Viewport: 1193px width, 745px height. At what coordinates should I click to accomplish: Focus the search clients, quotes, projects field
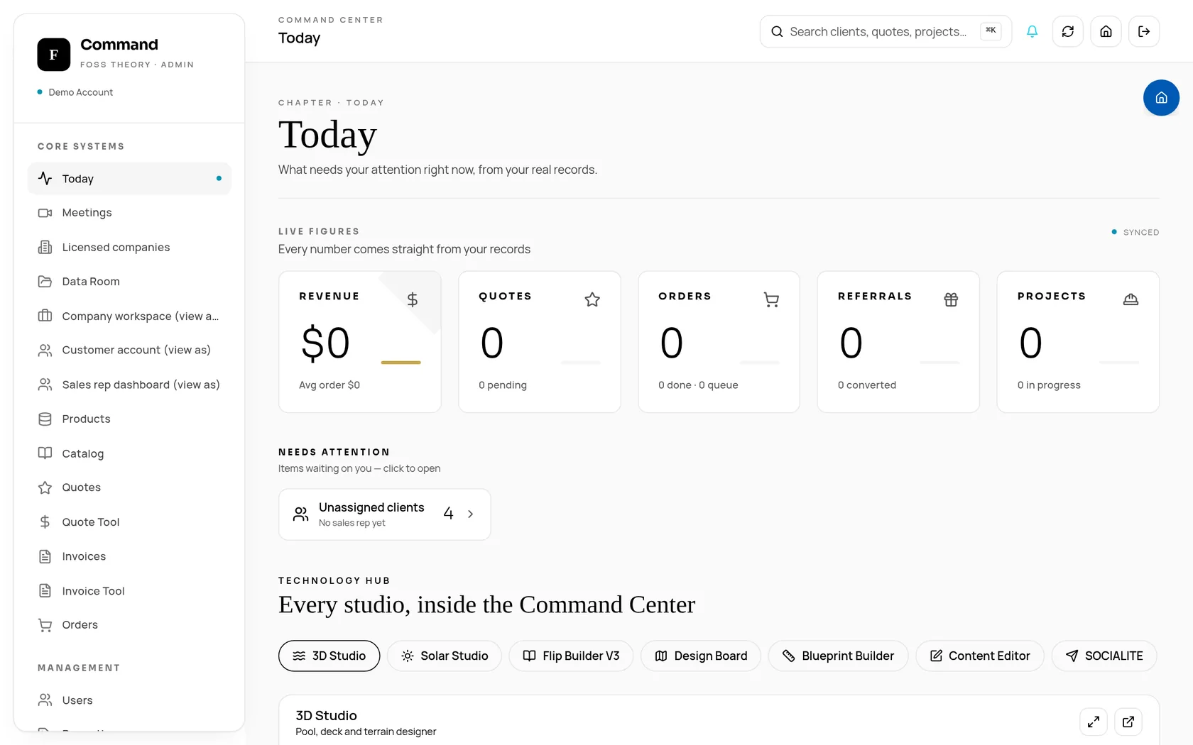pyautogui.click(x=886, y=31)
